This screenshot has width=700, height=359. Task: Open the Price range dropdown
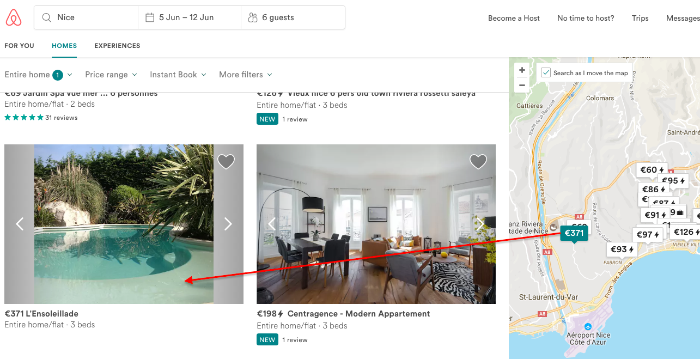point(111,75)
